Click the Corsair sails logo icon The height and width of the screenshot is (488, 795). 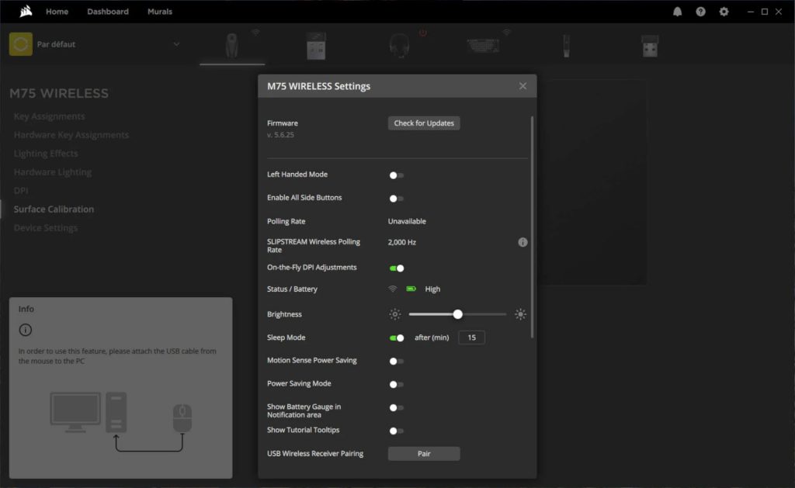point(25,12)
